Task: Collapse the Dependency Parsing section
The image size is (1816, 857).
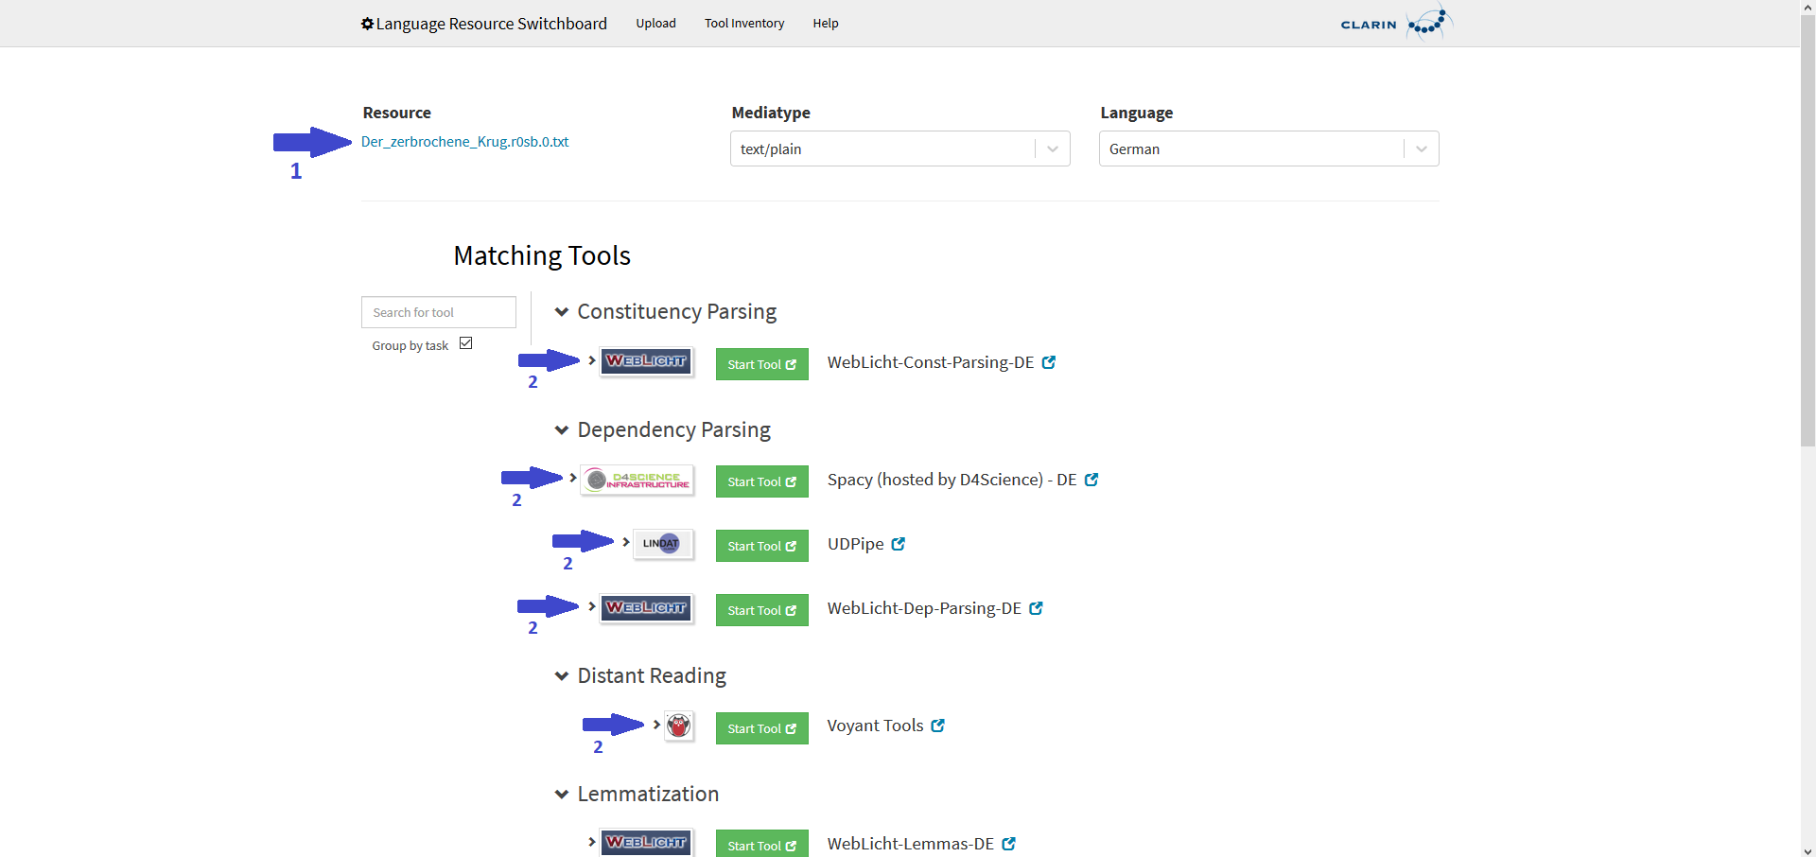Action: coord(562,430)
